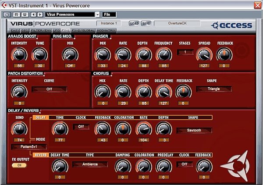This screenshot has width=263, height=185.
Task: Click the Reverb Decay Time knob
Action: [x=60, y=166]
